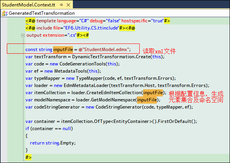This screenshot has width=230, height=163.
Task: Click CodeGenerationTools constructor text
Action: tap(83, 64)
